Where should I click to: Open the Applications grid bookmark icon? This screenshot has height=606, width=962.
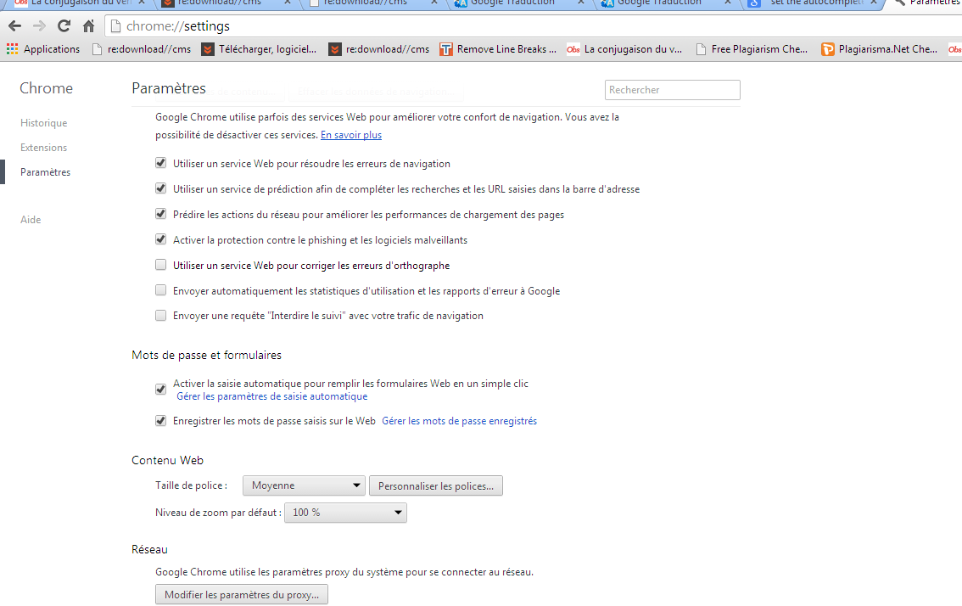point(12,49)
